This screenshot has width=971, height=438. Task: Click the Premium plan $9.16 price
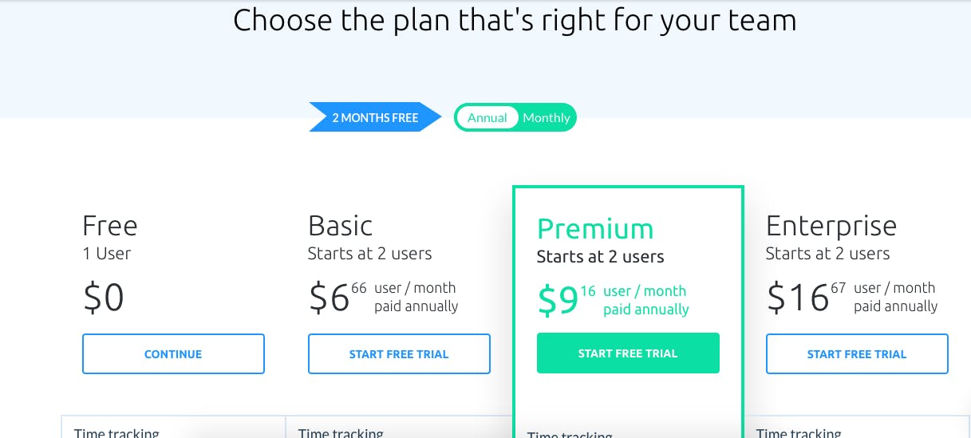559,300
